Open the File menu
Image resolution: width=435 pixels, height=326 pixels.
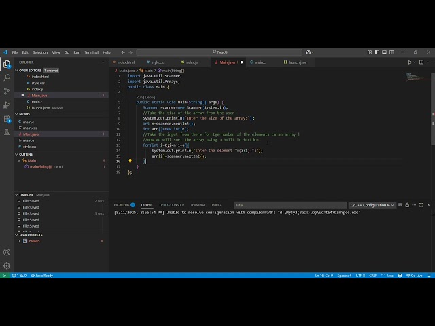point(15,52)
